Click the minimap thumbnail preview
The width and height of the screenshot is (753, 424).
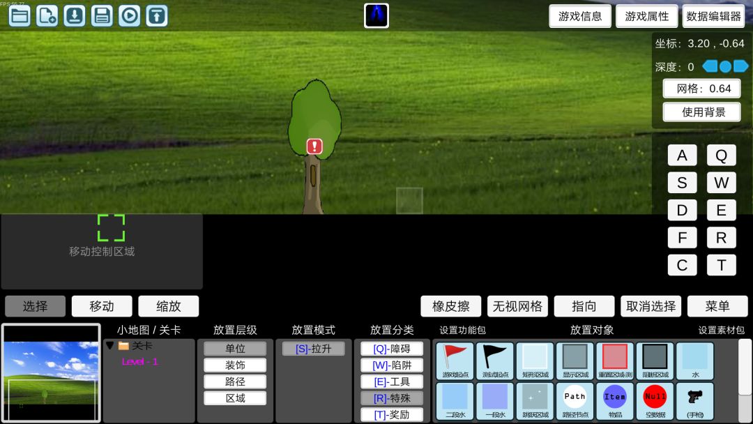click(51, 373)
